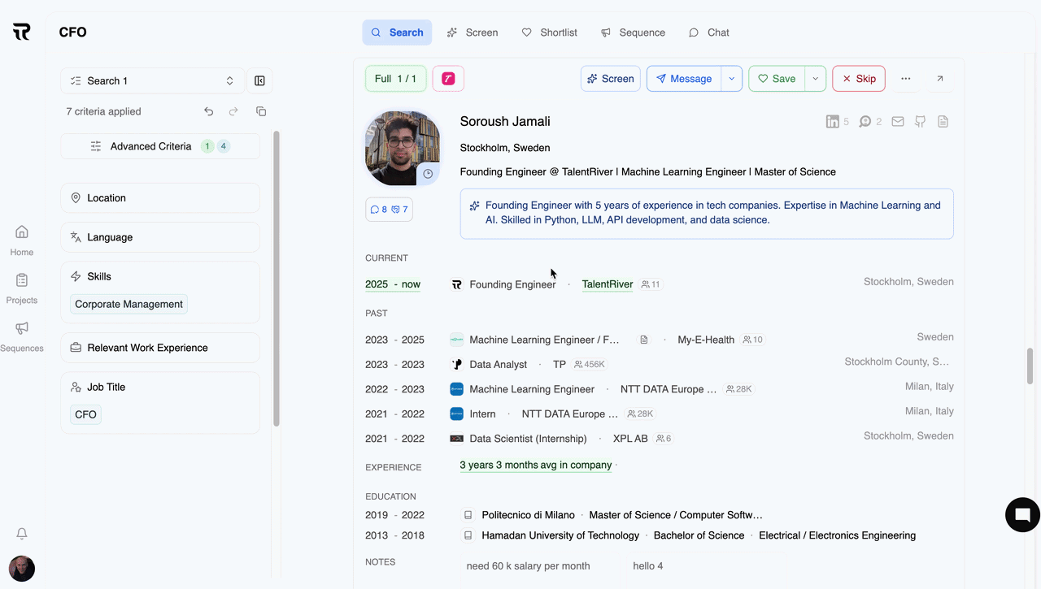Click the '7 criteria applied' text
1041x589 pixels.
point(104,111)
